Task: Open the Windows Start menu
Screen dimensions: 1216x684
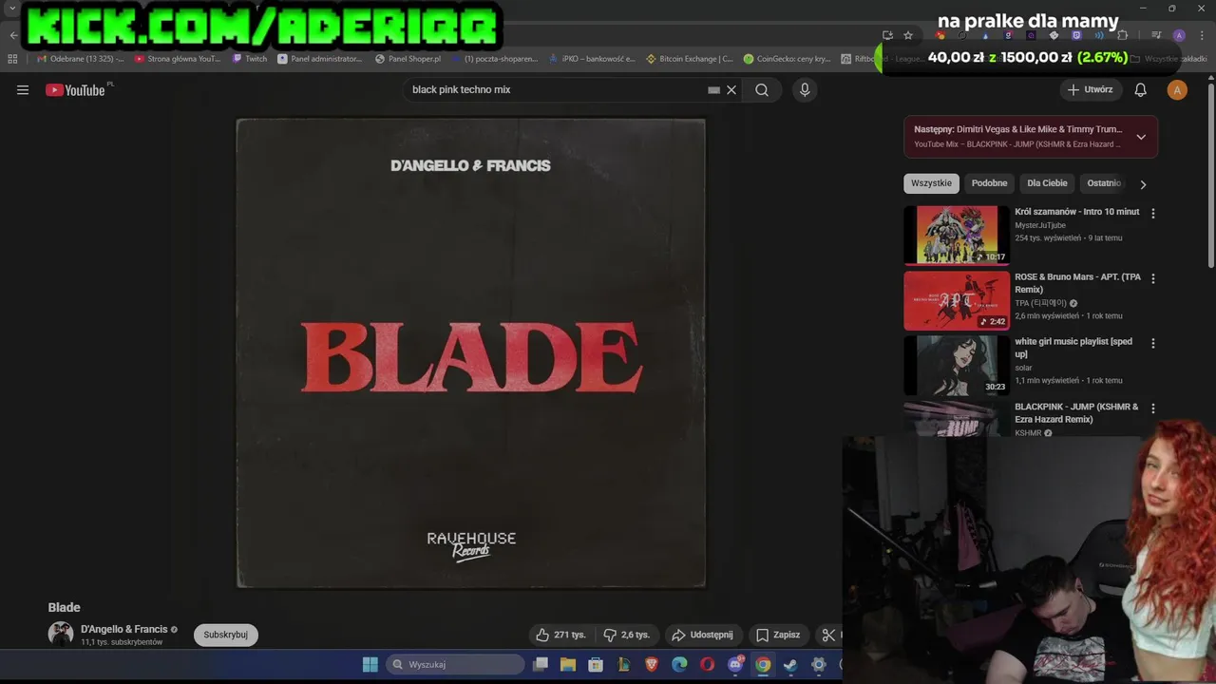Action: 370,664
